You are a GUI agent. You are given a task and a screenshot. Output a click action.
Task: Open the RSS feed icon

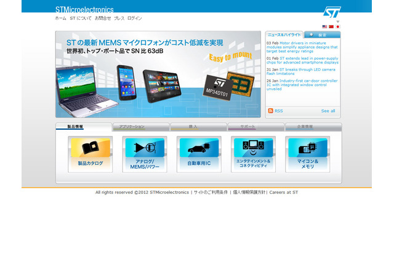coord(270,111)
